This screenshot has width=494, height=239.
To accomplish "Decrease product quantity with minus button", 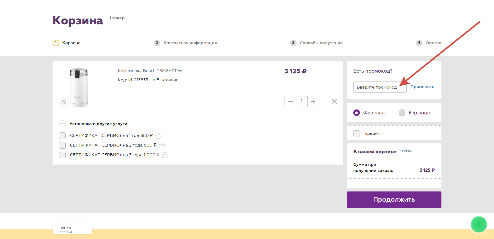I will point(290,101).
